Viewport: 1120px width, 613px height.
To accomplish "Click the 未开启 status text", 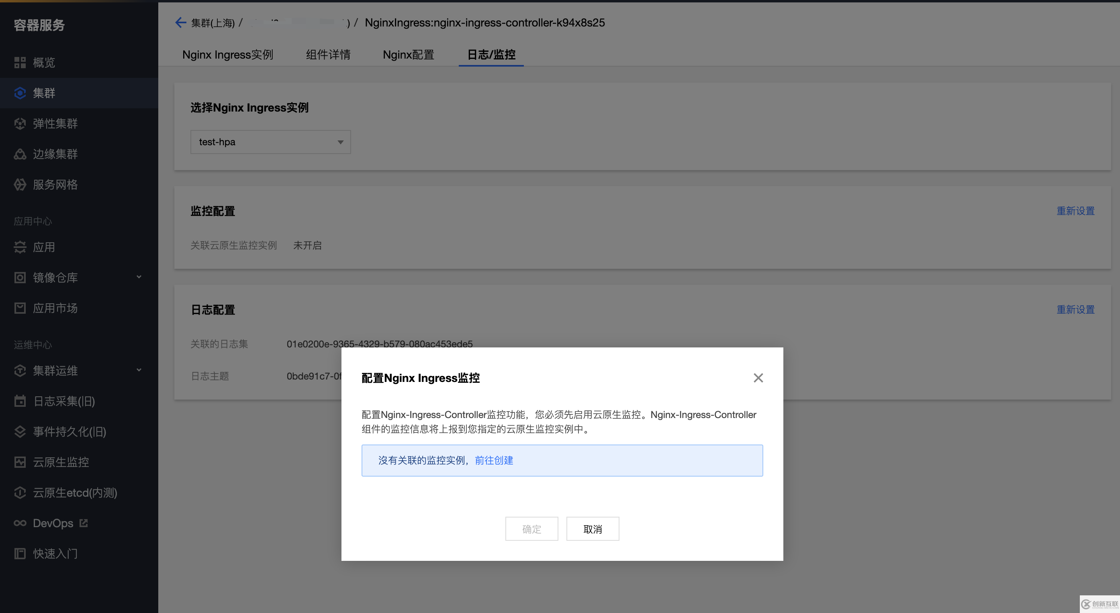I will tap(307, 245).
